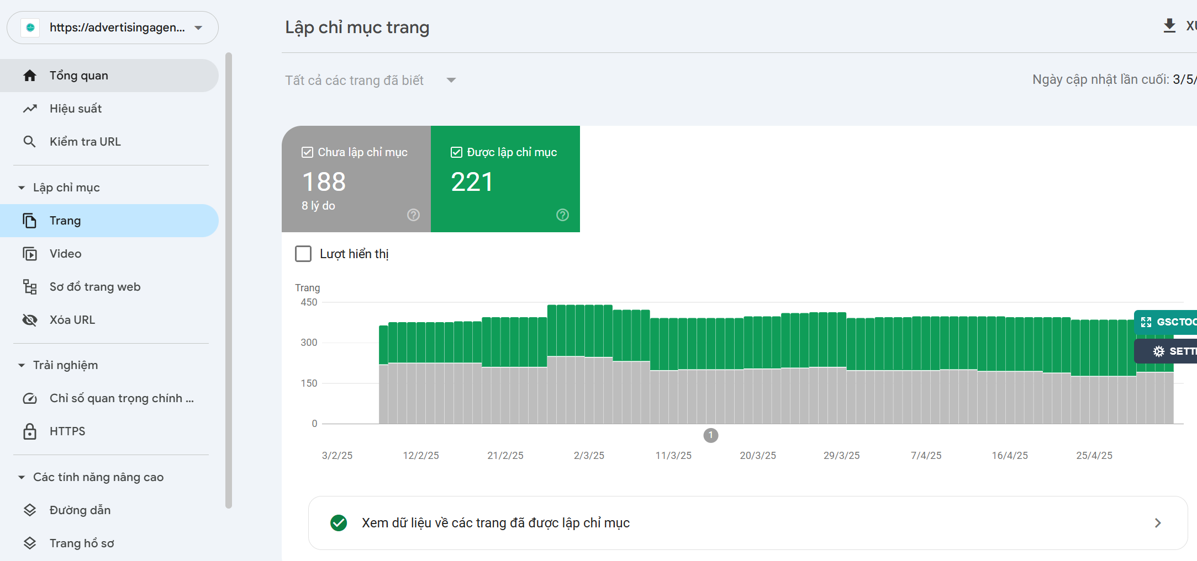Image resolution: width=1197 pixels, height=561 pixels.
Task: Click the Hiệu suất trend icon
Action: (x=30, y=109)
